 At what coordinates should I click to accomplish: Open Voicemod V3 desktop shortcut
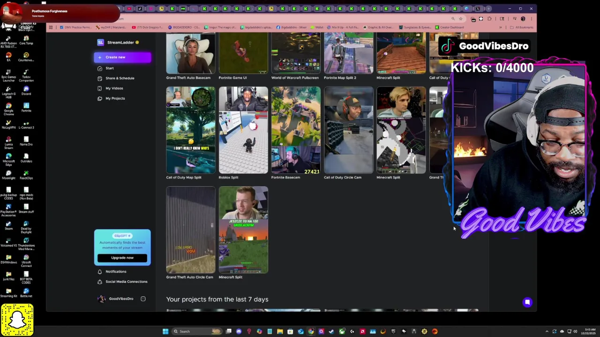[x=8, y=242]
